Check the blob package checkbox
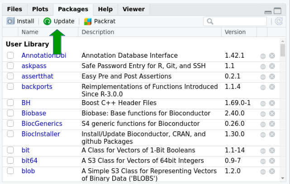The height and width of the screenshot is (184, 290). click(x=10, y=171)
